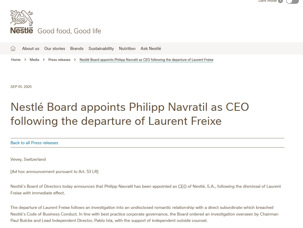Click Nutrition in the top navigation
The width and height of the screenshot is (303, 228).
(127, 48)
